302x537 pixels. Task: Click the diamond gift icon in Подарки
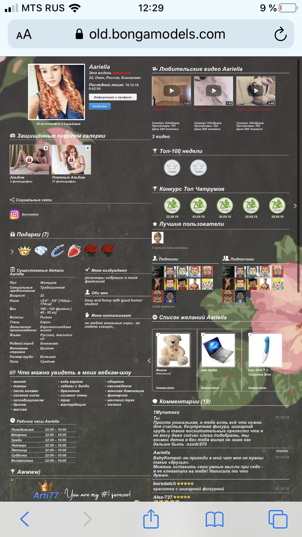point(41,251)
